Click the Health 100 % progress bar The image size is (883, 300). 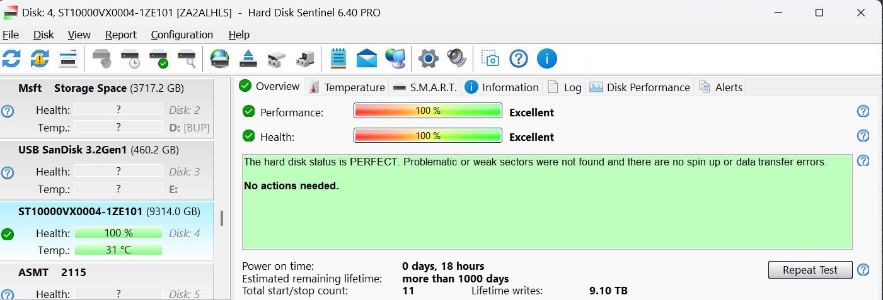coord(428,136)
